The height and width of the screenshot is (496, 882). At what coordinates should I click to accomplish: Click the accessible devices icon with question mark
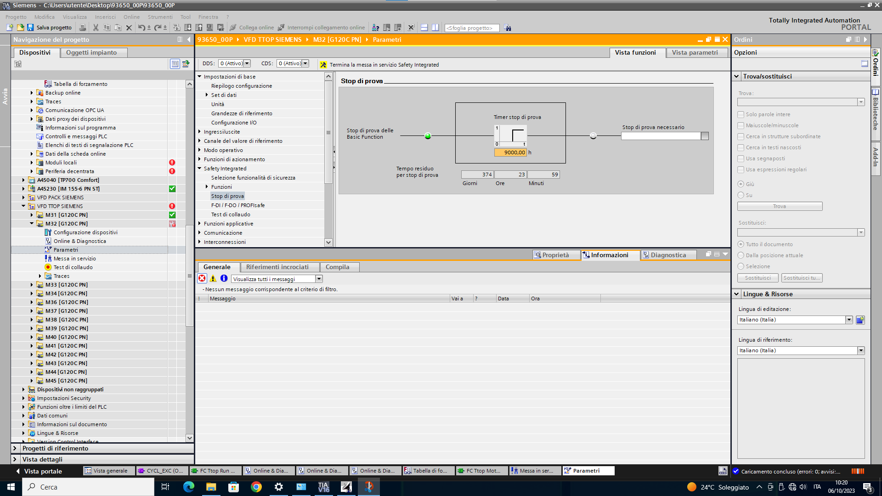point(375,28)
